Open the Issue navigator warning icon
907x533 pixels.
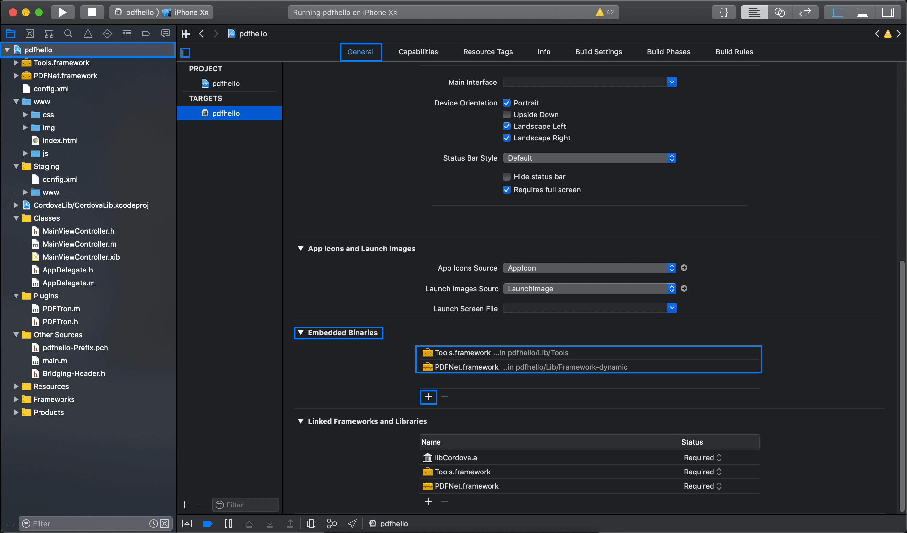point(87,33)
